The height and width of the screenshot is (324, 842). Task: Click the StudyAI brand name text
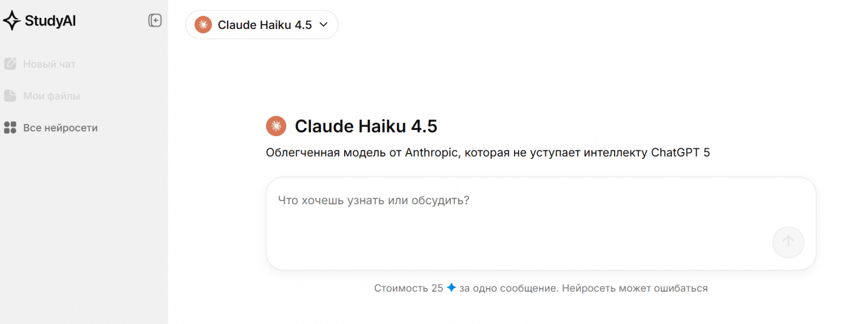coord(51,21)
